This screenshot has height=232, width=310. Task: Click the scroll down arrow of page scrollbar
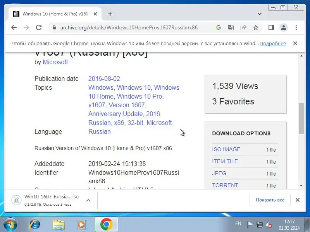click(301, 186)
